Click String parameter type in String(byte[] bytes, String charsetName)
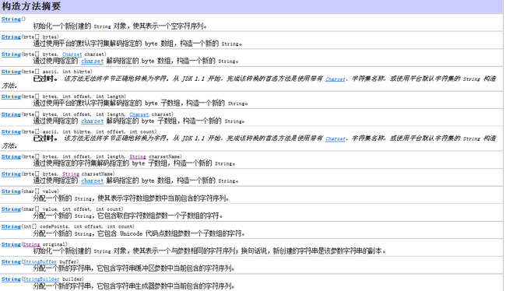The height and width of the screenshot is (291, 506). [71, 174]
